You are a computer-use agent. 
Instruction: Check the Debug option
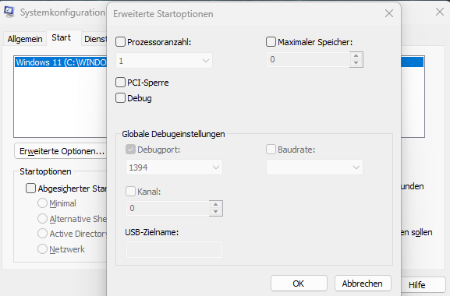click(x=120, y=98)
